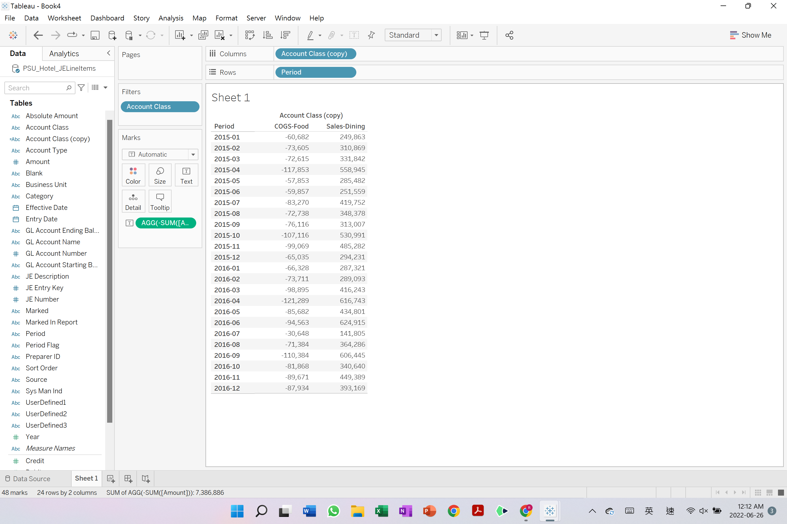Sort the view in descending order

pos(285,35)
